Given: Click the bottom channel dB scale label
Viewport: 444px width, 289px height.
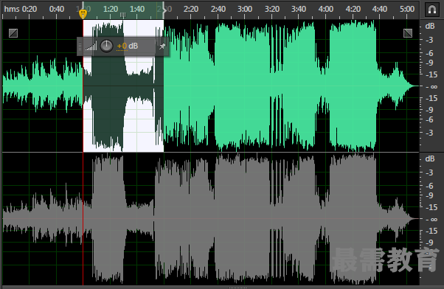Looking at the screenshot, I should (430, 159).
